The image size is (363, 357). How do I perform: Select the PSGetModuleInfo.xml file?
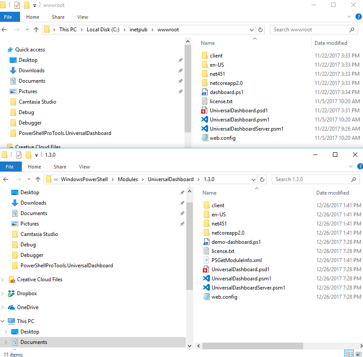(x=236, y=260)
